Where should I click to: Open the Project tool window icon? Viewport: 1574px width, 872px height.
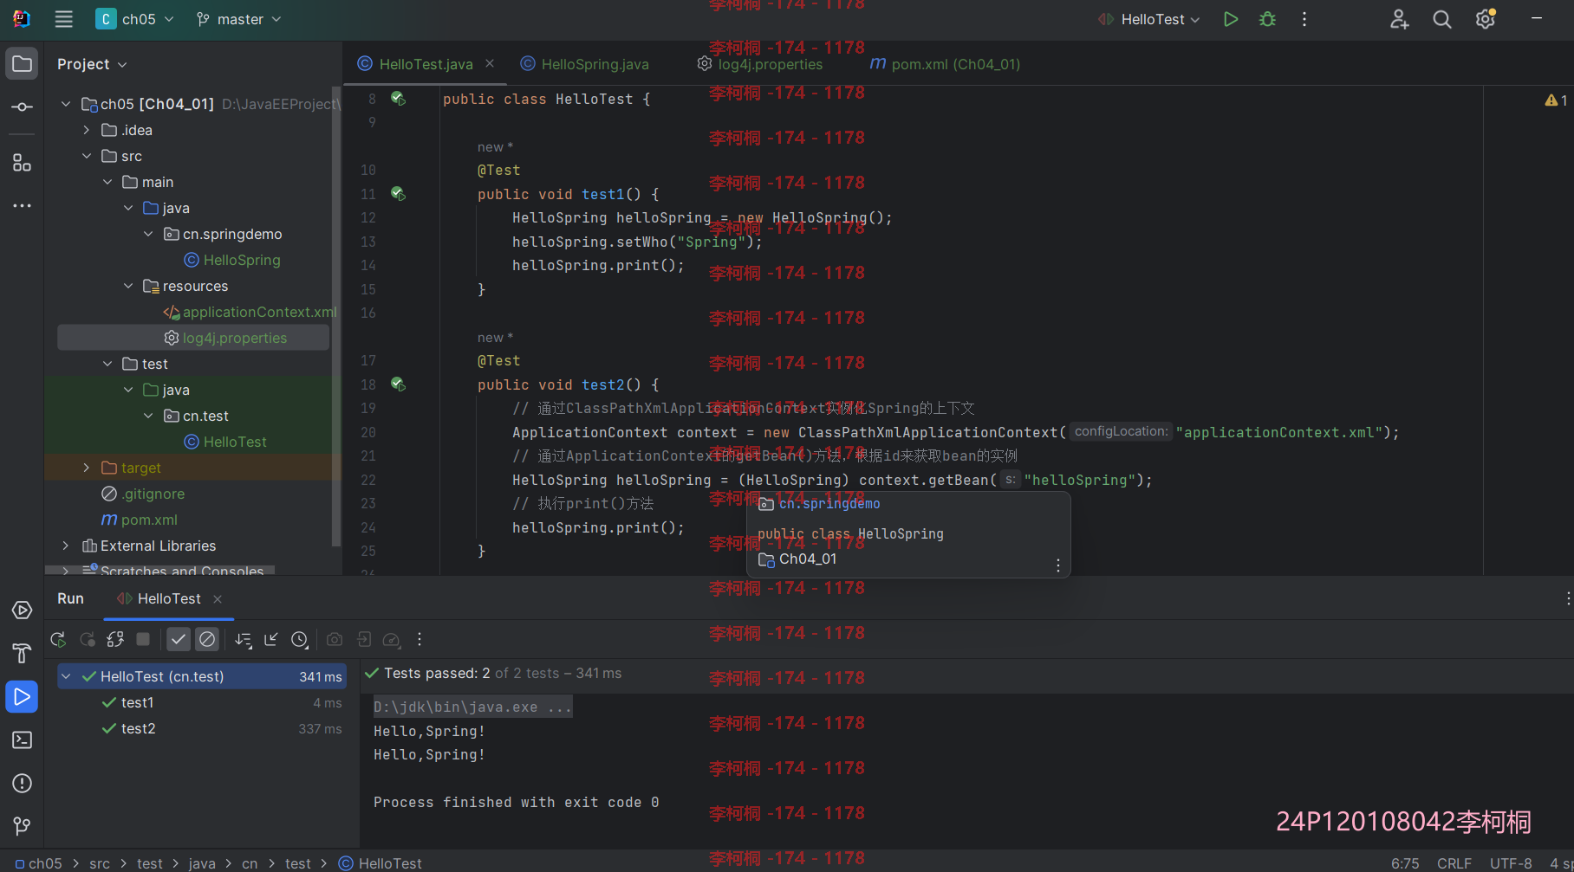(x=22, y=63)
